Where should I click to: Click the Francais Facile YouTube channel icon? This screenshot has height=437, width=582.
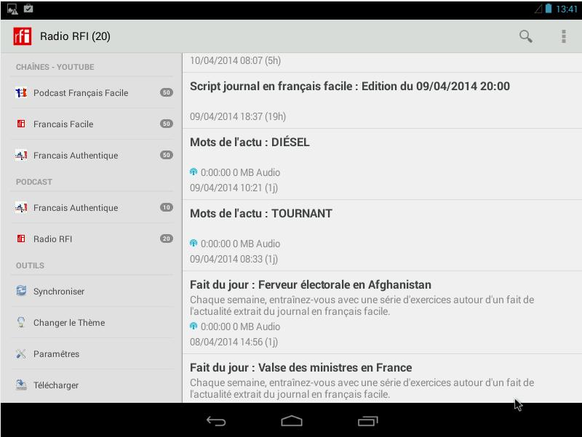[21, 124]
